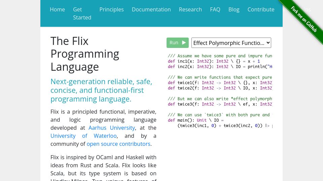The width and height of the screenshot is (323, 181).
Task: Follow the Aarhus University link
Action: tap(112, 128)
